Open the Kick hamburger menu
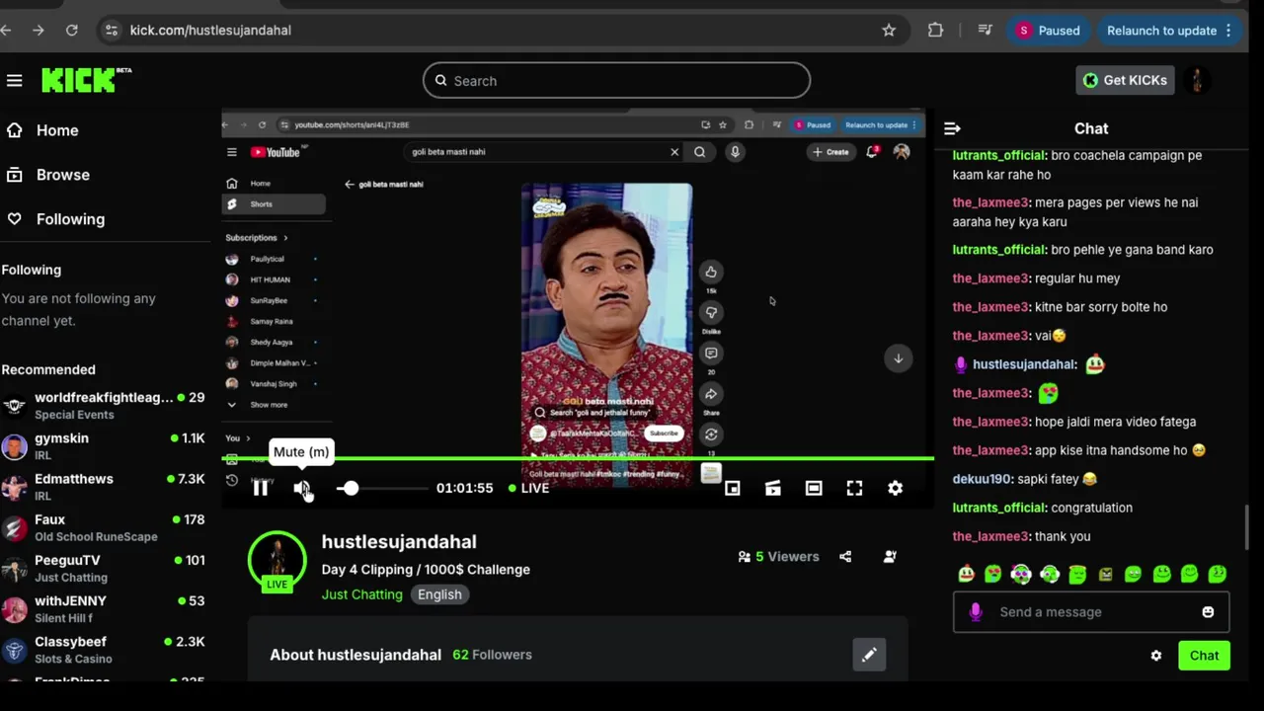The height and width of the screenshot is (711, 1264). pos(14,81)
